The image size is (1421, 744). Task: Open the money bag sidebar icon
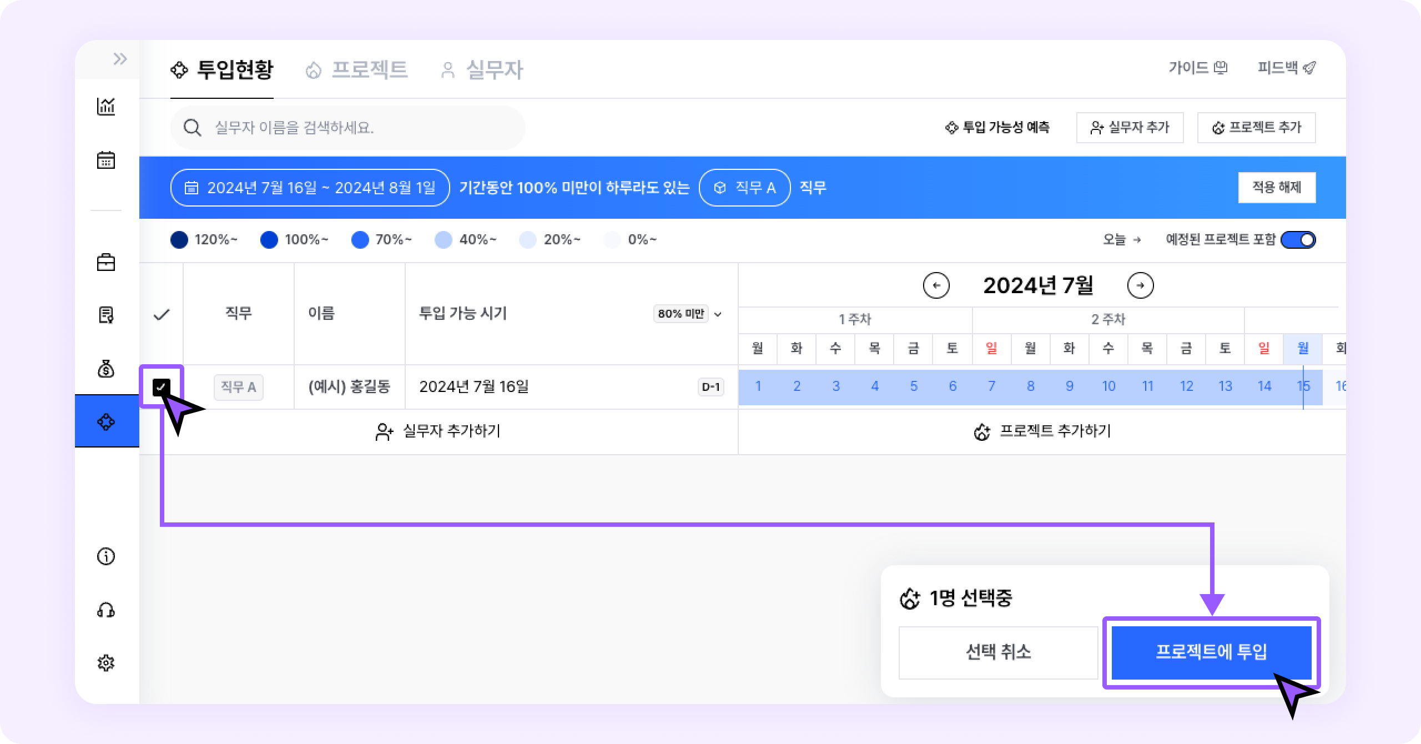click(x=106, y=369)
